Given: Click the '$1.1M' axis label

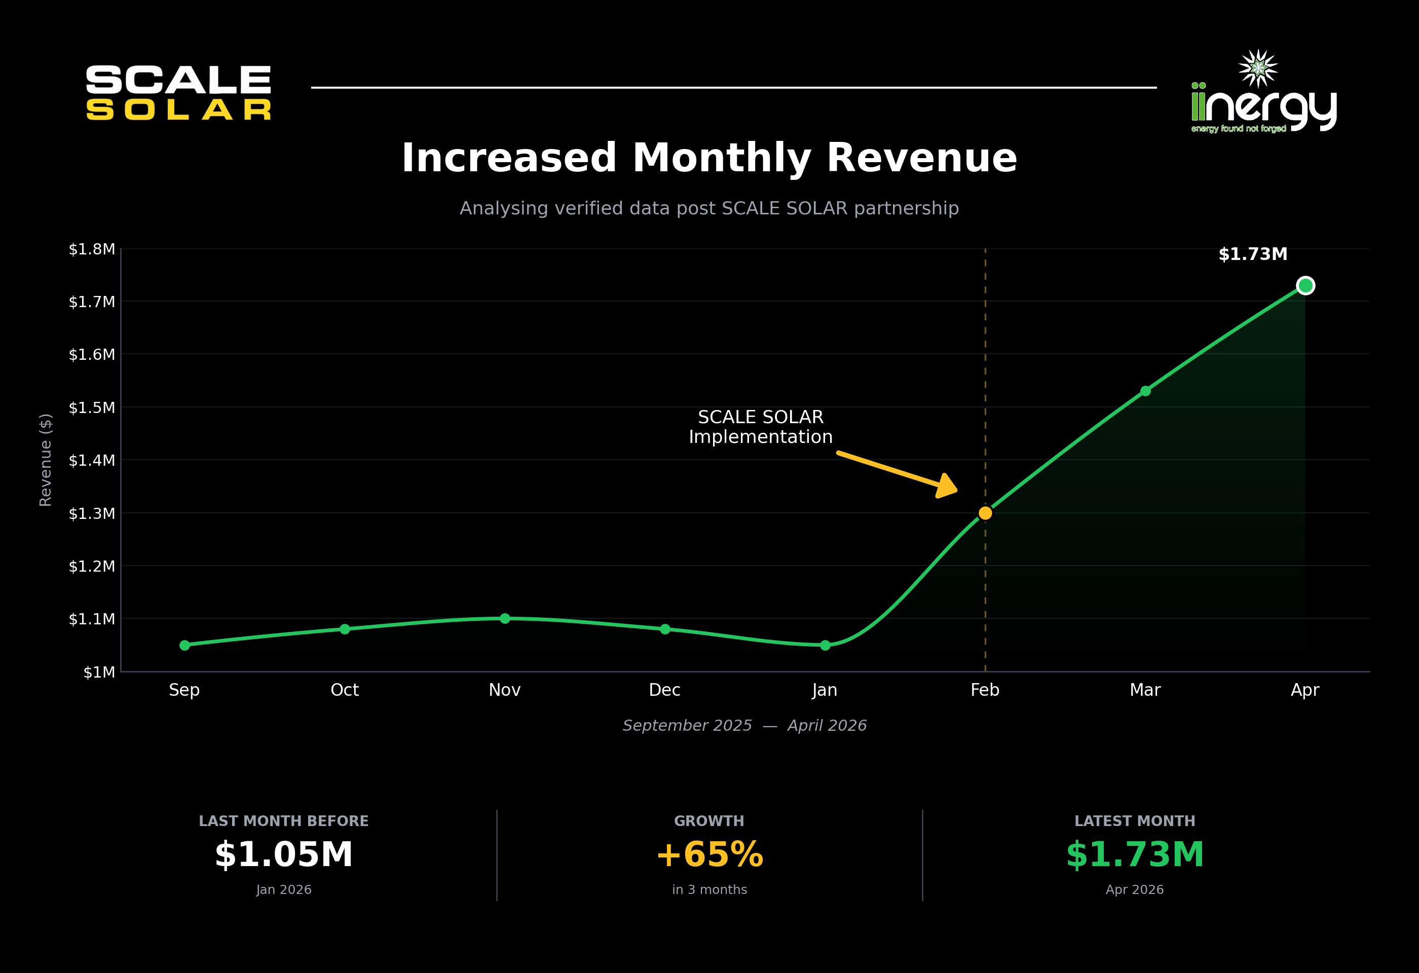Looking at the screenshot, I should tap(92, 619).
